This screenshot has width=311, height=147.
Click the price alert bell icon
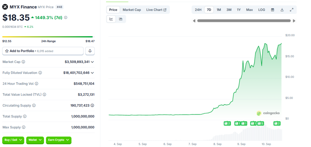[x=90, y=51]
